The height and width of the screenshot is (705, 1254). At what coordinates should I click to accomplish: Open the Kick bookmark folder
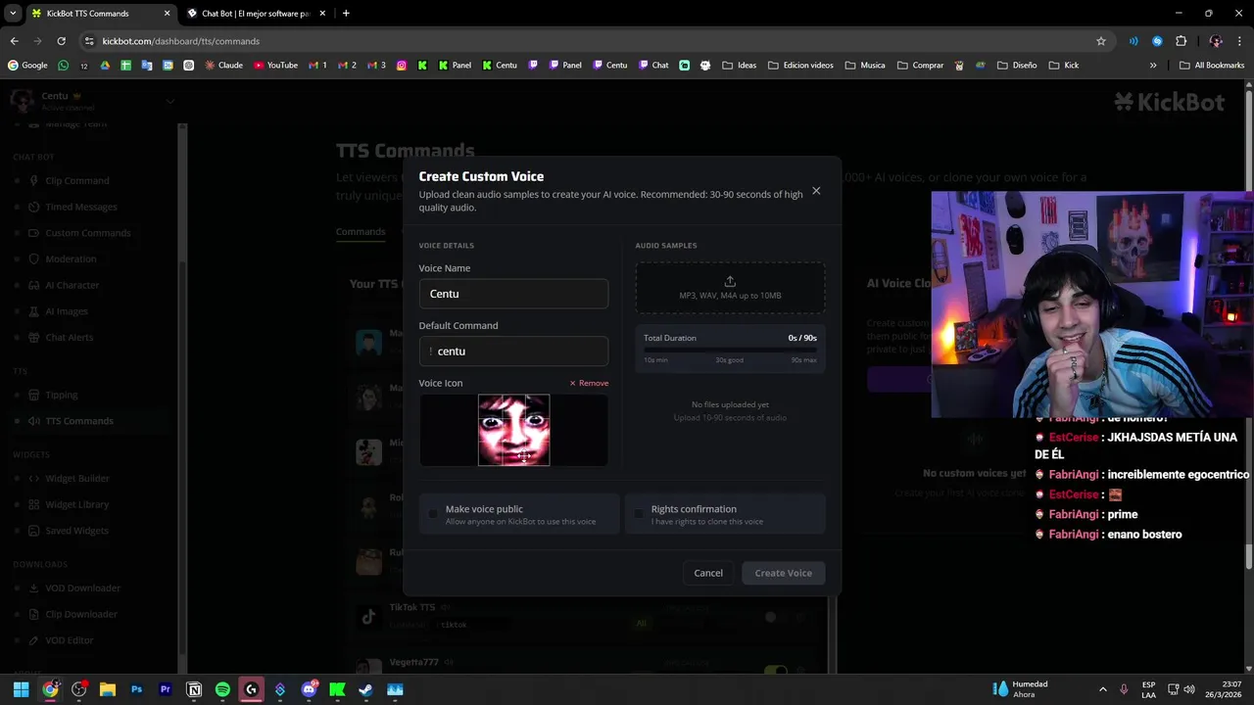click(1064, 66)
